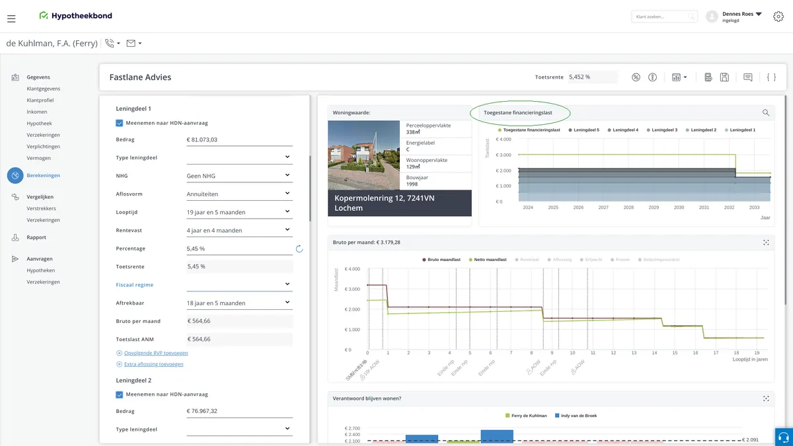
Task: Click the Bedrag field of Leningdeel 1
Action: pyautogui.click(x=239, y=140)
